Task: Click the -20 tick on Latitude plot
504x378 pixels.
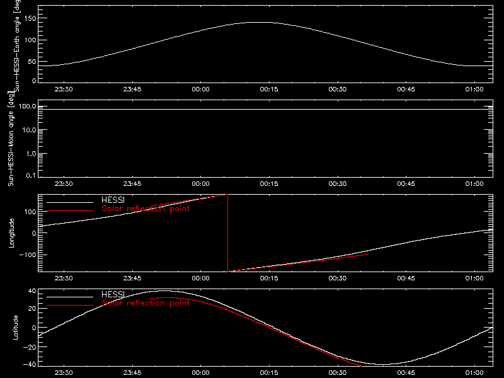Action: pos(30,347)
